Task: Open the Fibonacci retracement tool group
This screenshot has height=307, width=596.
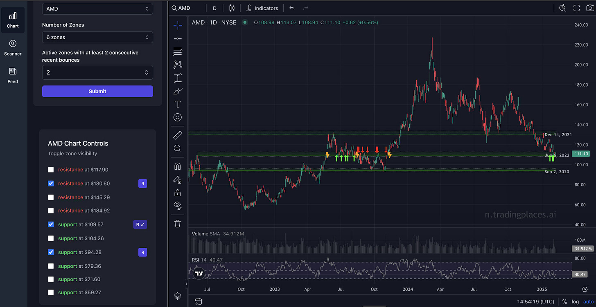Action: [178, 51]
